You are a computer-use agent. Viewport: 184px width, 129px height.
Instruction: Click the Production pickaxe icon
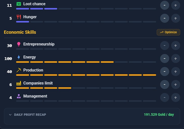pos(19,70)
